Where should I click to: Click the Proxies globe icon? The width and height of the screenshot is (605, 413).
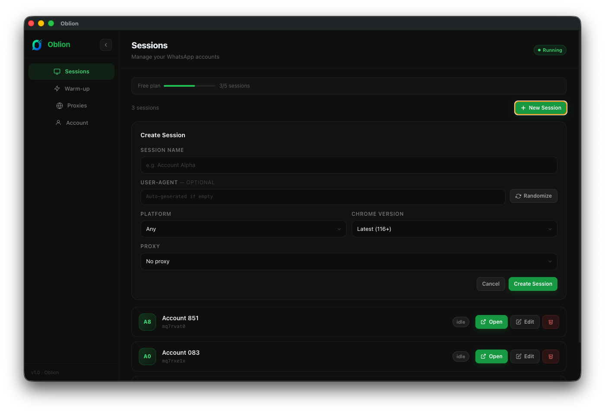[x=60, y=106]
